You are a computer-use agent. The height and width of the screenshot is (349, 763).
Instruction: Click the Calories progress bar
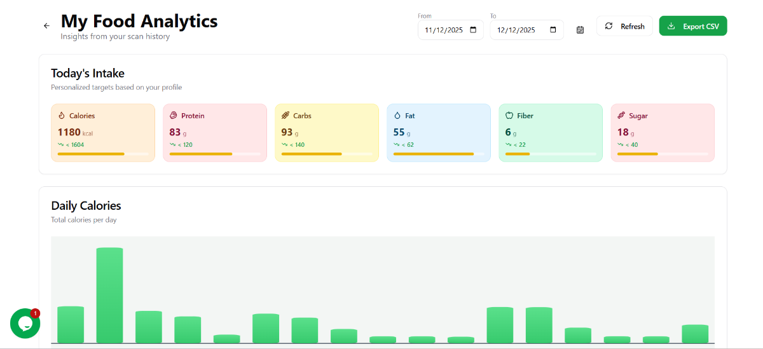point(103,154)
